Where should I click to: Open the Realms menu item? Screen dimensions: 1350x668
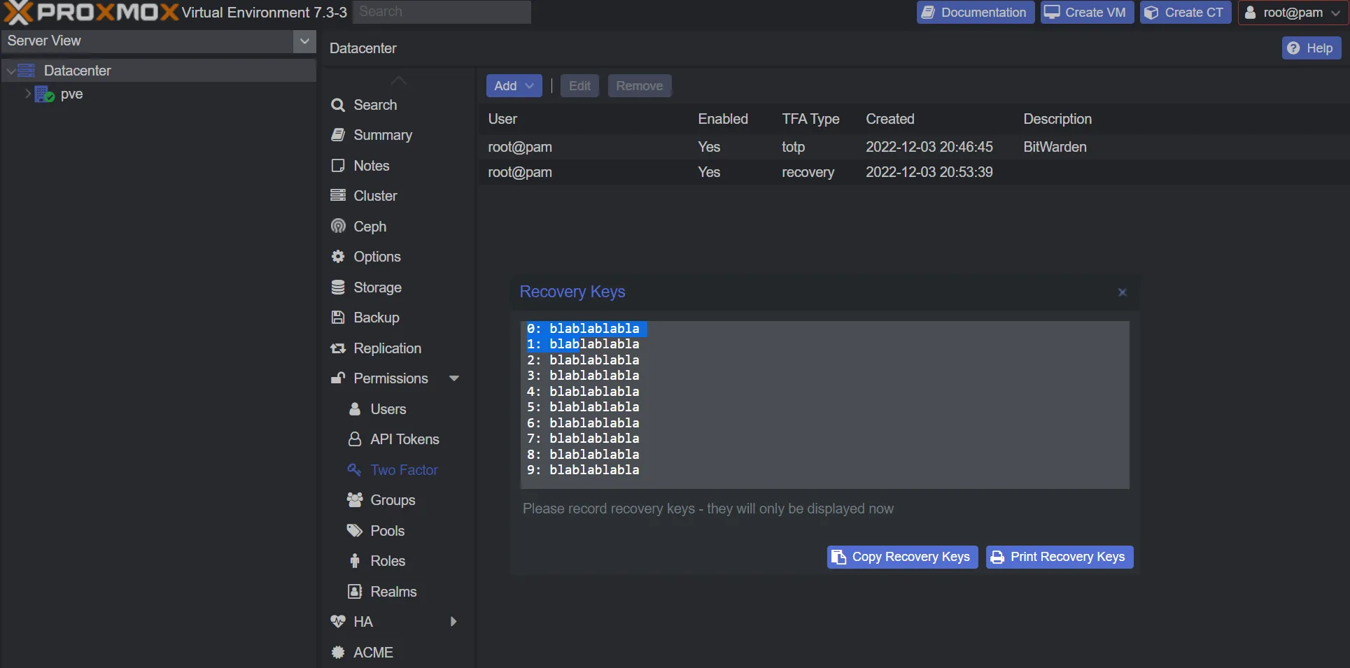(x=393, y=592)
